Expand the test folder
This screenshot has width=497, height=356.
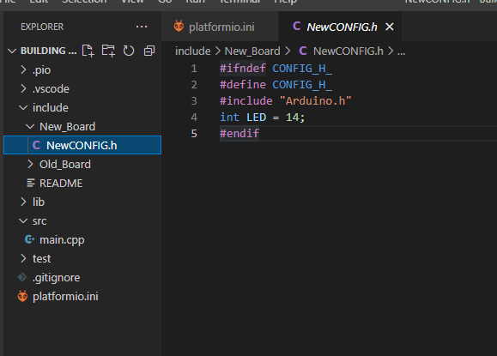23,258
